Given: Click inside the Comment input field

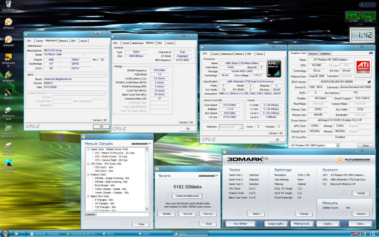Looking at the screenshot, I should 123,214.
